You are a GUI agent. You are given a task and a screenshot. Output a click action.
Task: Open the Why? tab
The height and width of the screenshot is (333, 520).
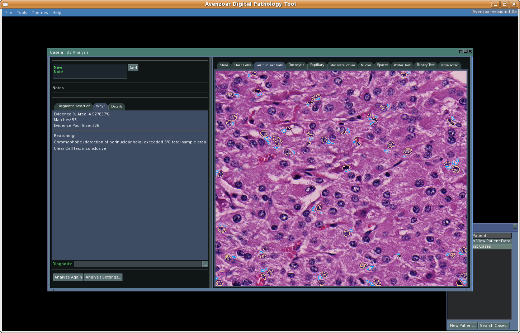(100, 106)
